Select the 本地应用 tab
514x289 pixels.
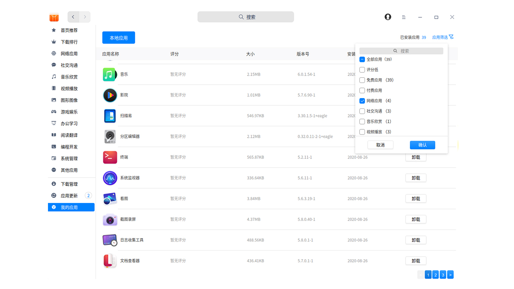(119, 38)
